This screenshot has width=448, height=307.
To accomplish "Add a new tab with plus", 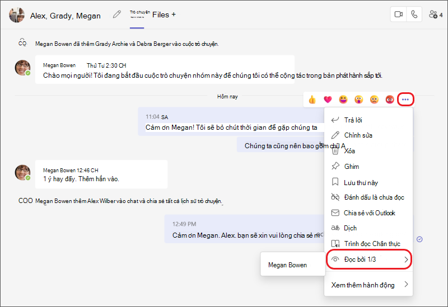I will (174, 15).
